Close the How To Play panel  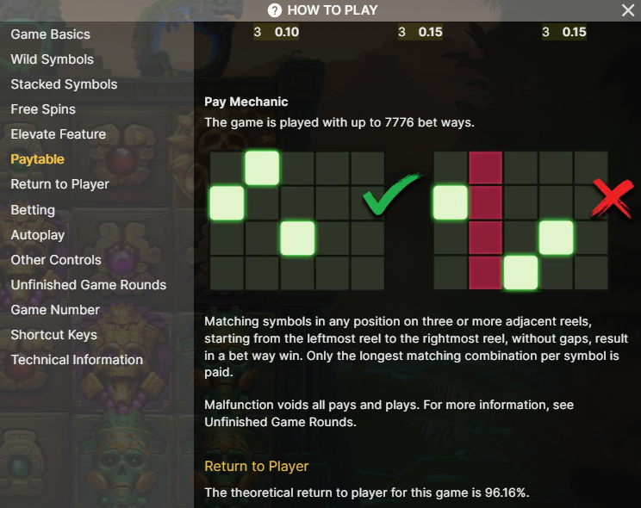[x=628, y=10]
